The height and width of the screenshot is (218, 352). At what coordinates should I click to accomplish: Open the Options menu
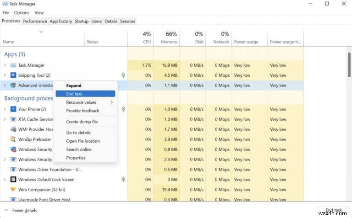coord(22,13)
